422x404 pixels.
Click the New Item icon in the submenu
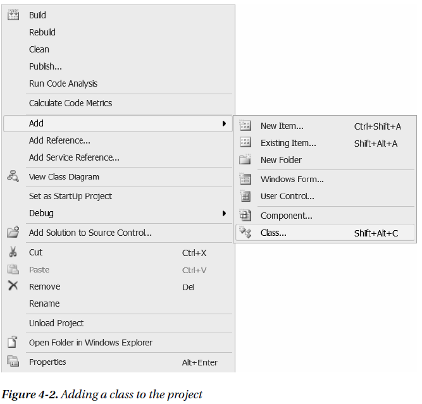click(245, 126)
